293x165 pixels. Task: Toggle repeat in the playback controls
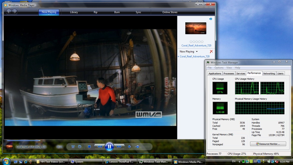click(80, 147)
